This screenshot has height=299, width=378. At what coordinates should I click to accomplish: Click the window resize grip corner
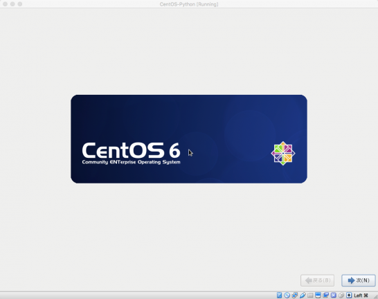tap(375, 296)
